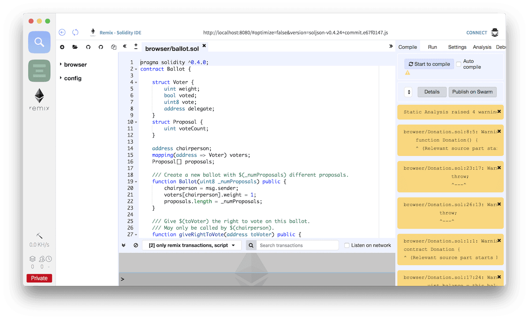Open the Analysis tab
The width and height of the screenshot is (529, 319).
482,47
